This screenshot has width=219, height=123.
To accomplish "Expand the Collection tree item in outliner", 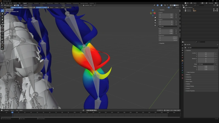I will pos(184,11).
